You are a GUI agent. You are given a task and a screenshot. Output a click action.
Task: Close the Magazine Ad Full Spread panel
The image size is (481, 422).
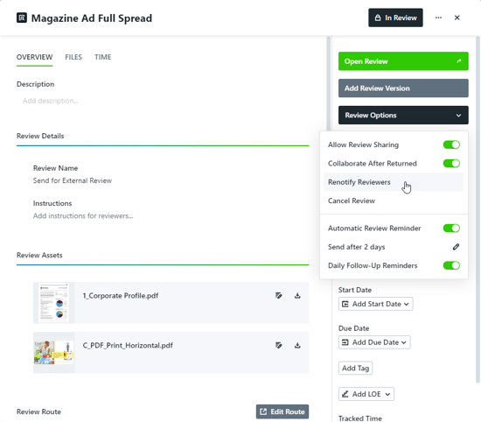457,18
